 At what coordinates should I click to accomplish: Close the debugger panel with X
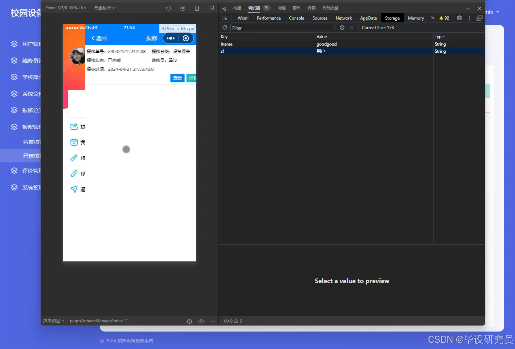pos(479,9)
